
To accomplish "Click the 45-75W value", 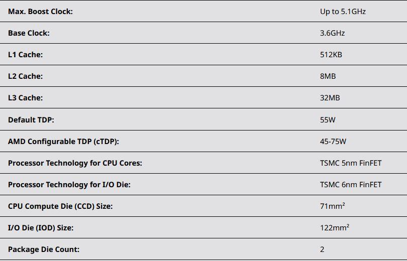I will coord(333,141).
